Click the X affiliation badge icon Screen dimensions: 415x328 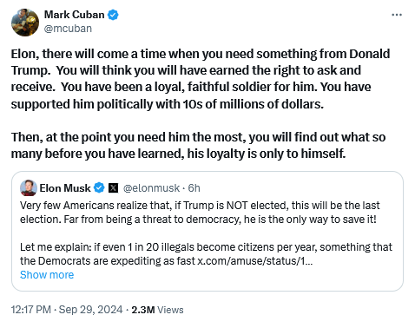(113, 188)
